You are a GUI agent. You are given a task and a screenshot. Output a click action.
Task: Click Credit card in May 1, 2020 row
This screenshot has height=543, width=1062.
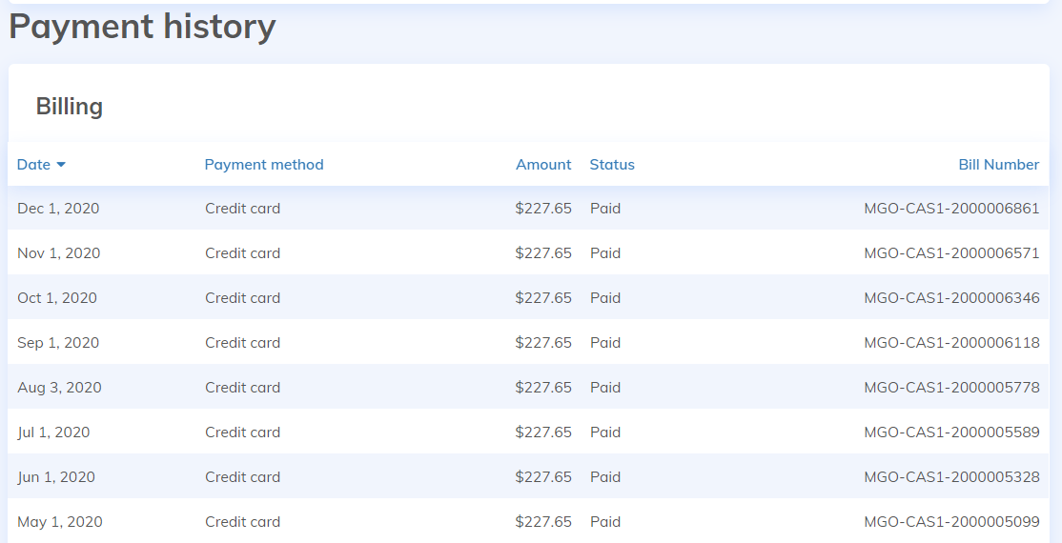pyautogui.click(x=242, y=522)
